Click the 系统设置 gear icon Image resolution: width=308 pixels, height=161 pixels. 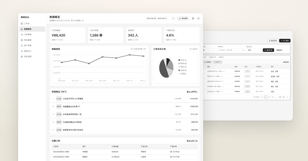[22, 56]
